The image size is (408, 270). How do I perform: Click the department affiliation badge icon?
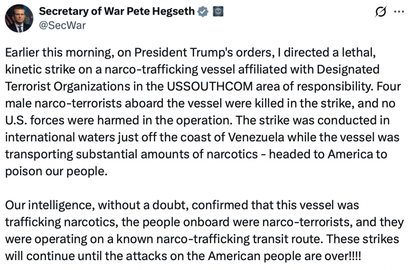[x=218, y=12]
